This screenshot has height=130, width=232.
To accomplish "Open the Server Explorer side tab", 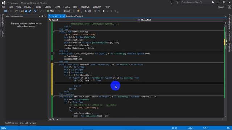I will [x=3, y=21].
